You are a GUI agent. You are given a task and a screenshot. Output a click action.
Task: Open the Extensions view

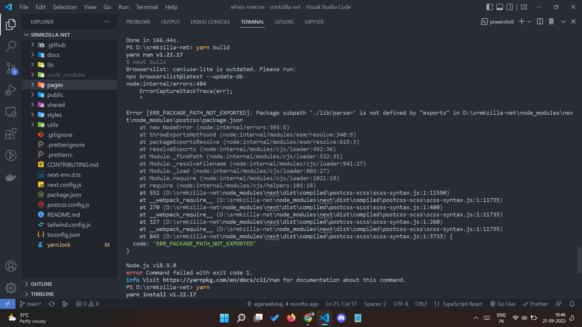(x=11, y=134)
